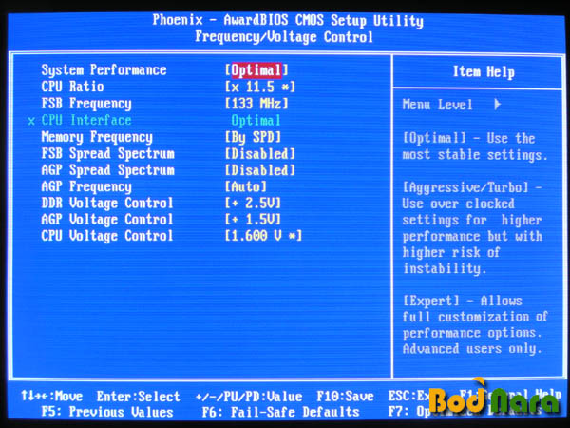Image resolution: width=570 pixels, height=428 pixels.
Task: Select the CPU Voltage Control label
Action: [x=107, y=236]
